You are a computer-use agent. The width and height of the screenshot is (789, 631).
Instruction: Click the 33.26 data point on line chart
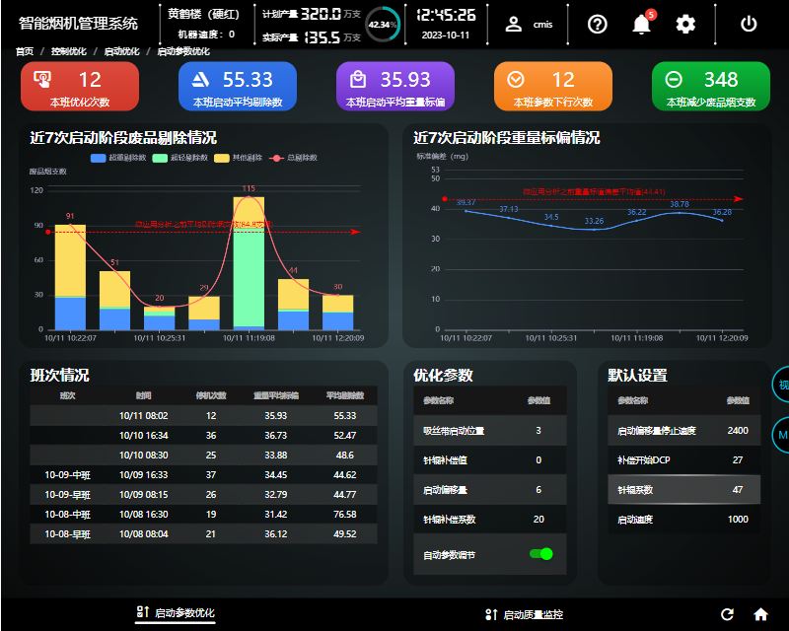594,230
